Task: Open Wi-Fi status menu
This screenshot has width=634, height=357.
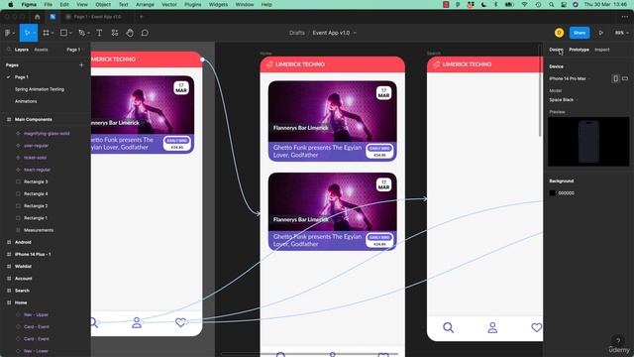Action: [x=524, y=4]
